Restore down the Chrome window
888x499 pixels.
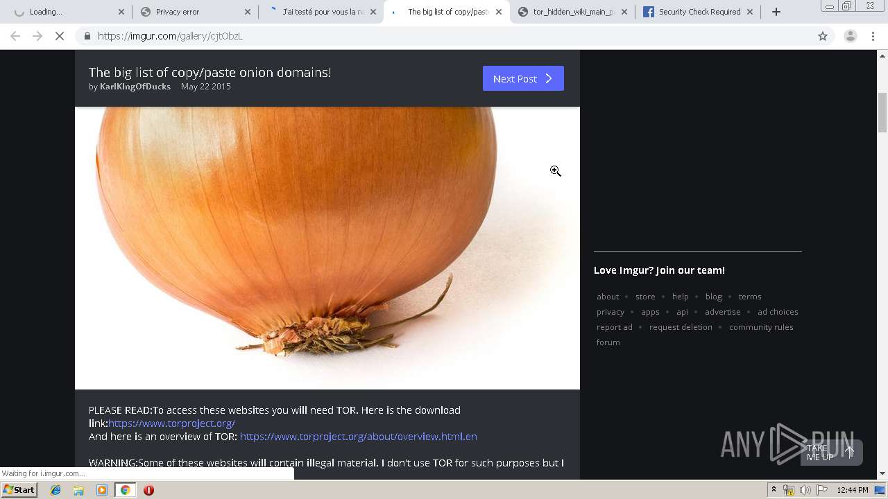[x=847, y=6]
